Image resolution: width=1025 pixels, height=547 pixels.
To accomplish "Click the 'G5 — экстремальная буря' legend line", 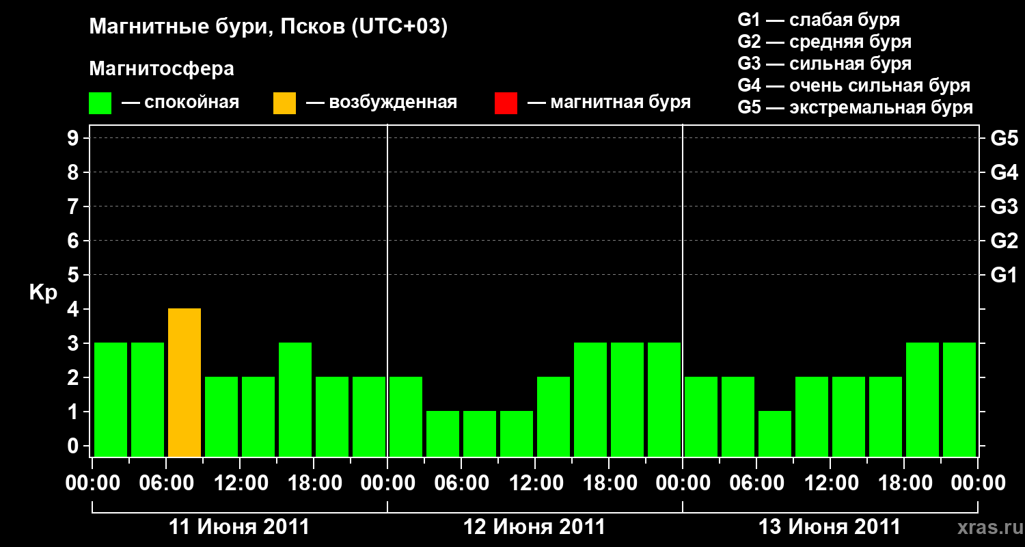I will (x=855, y=108).
